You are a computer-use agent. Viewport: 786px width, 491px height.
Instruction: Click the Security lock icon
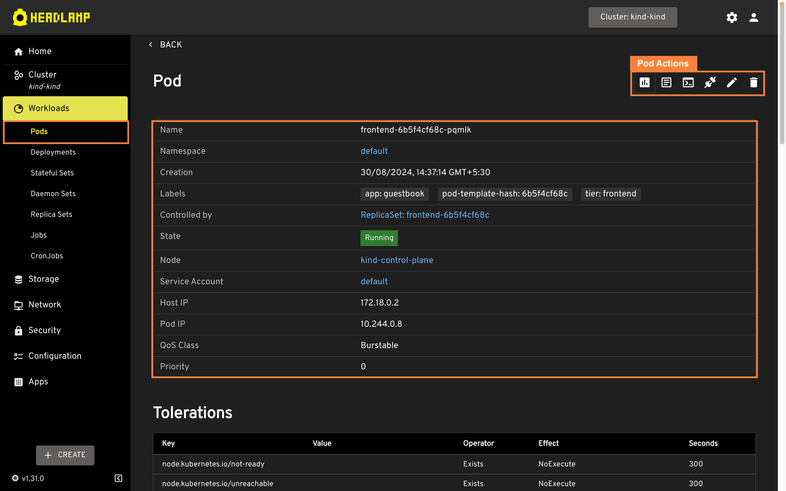[18, 331]
